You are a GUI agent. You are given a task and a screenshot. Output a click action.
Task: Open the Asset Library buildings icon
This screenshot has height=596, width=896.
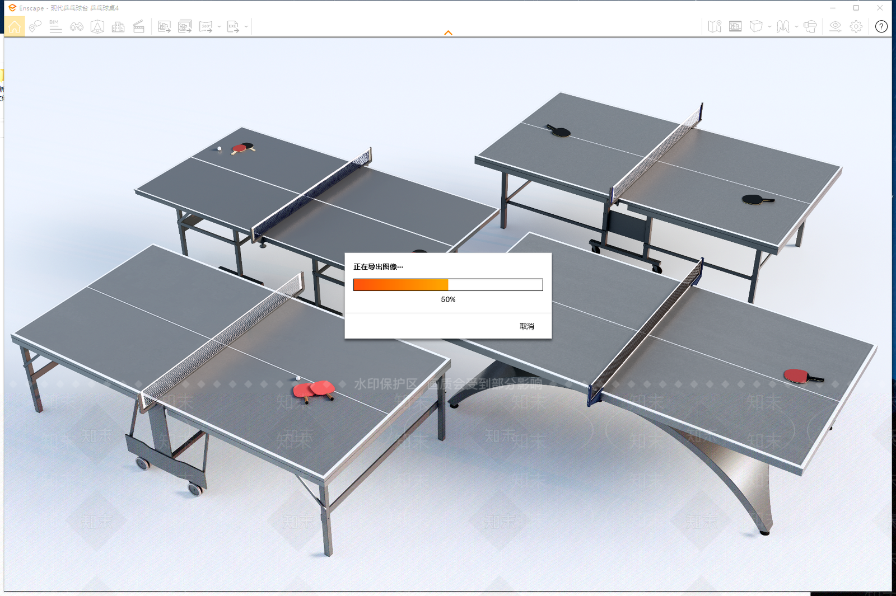click(x=118, y=26)
